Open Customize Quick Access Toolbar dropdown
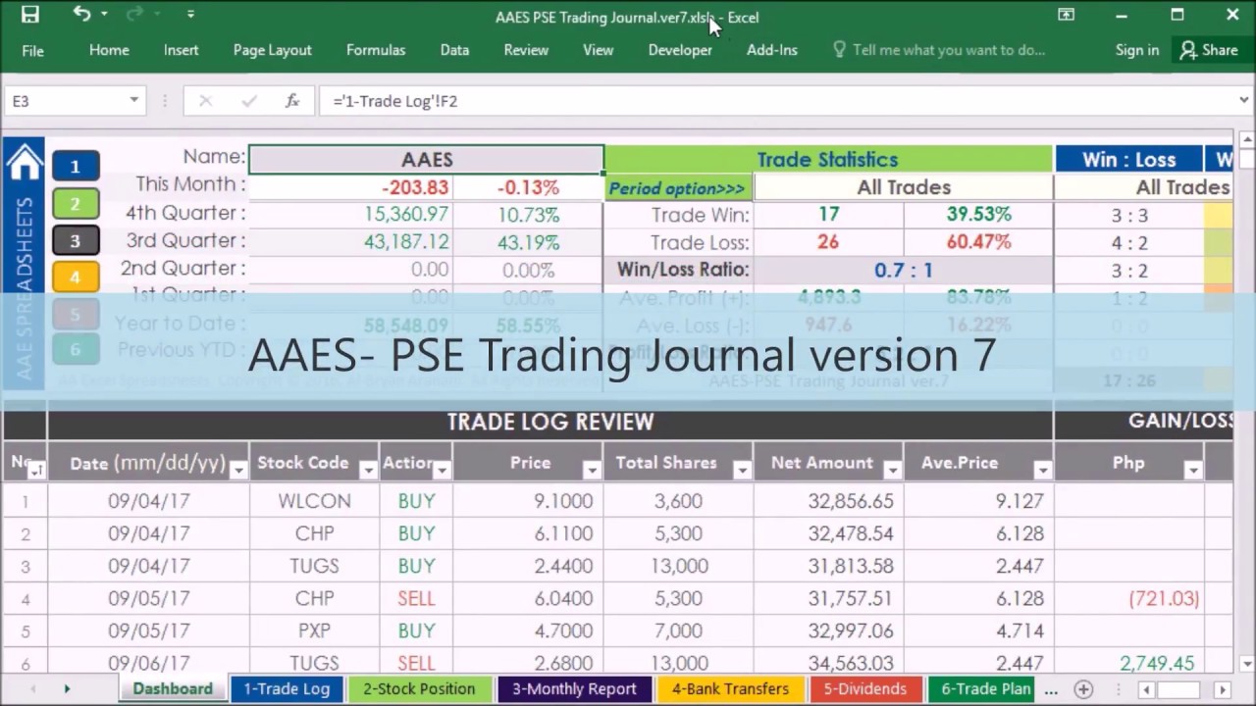 [x=190, y=15]
